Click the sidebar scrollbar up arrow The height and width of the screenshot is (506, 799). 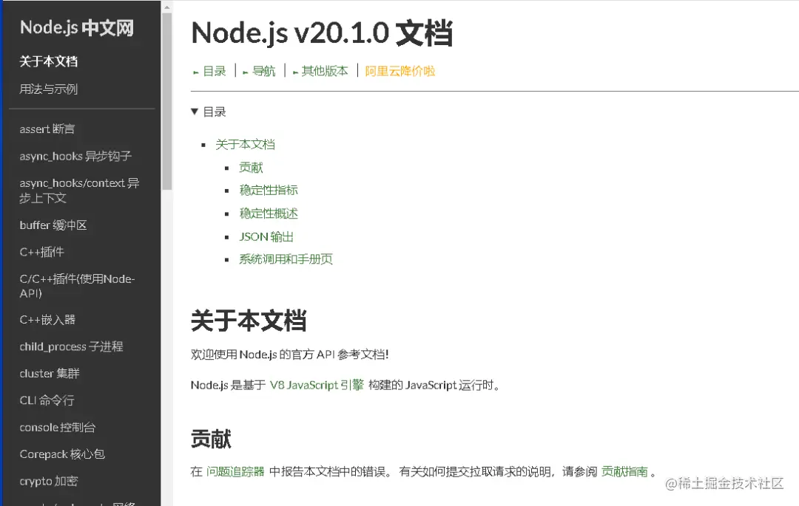(166, 7)
